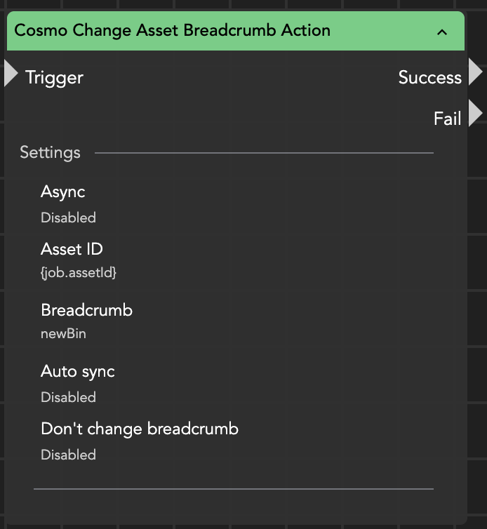Select the Breadcrumb setting label
This screenshot has height=529, width=487.
pyautogui.click(x=86, y=310)
